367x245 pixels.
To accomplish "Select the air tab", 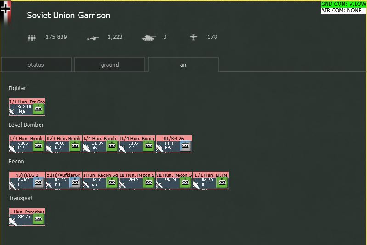I will (x=183, y=65).
